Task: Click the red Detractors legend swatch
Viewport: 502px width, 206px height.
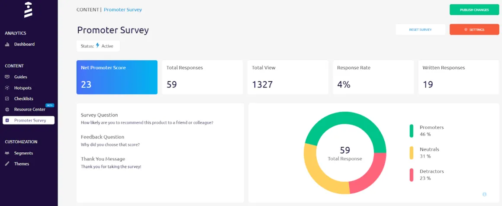Action: coord(412,175)
